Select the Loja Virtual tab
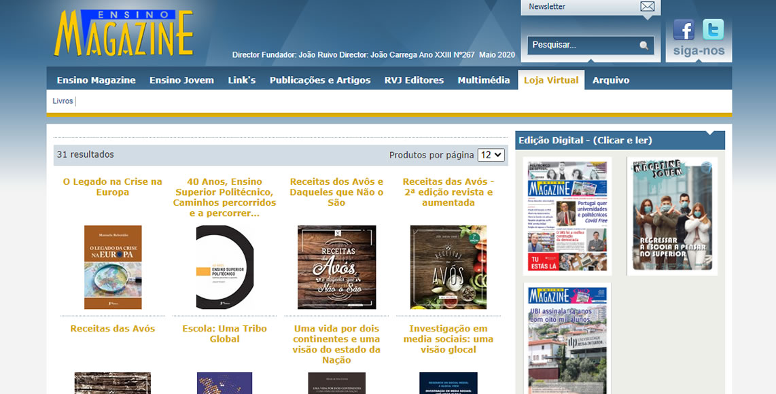776x394 pixels. point(551,80)
